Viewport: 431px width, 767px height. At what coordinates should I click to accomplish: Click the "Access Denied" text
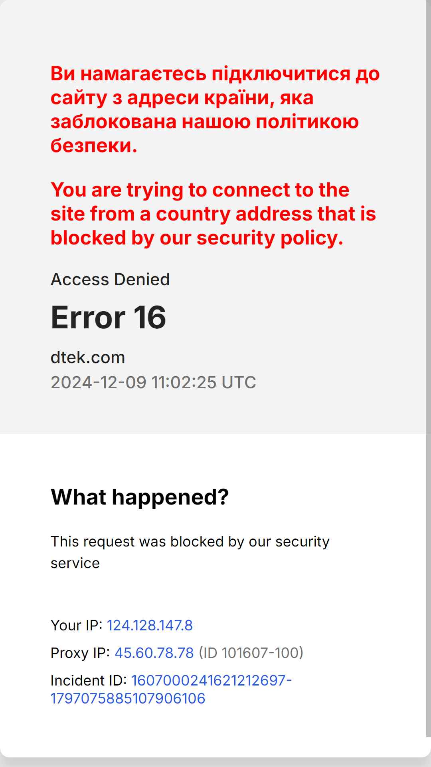pyautogui.click(x=110, y=279)
